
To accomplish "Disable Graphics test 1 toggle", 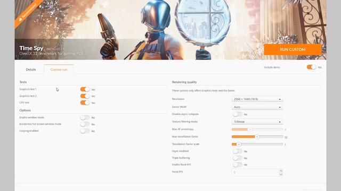I will 85,89.
